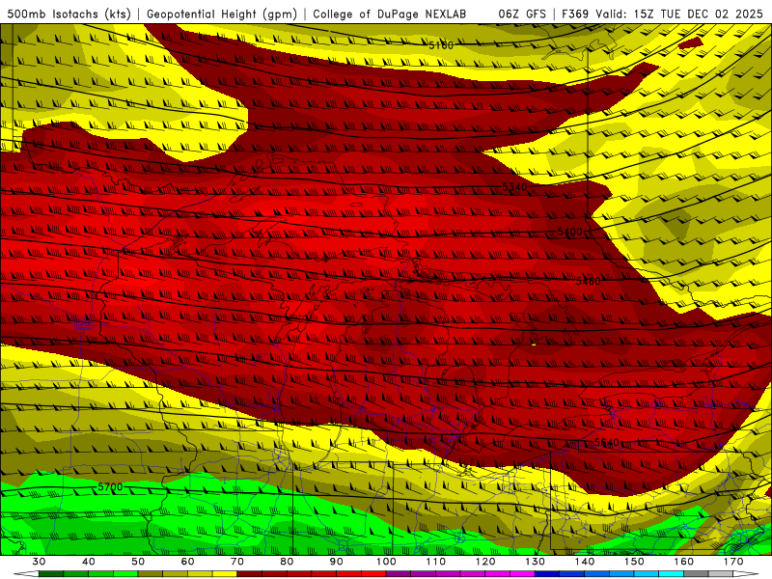Click the 5160 height contour label
The image size is (772, 579).
click(441, 45)
